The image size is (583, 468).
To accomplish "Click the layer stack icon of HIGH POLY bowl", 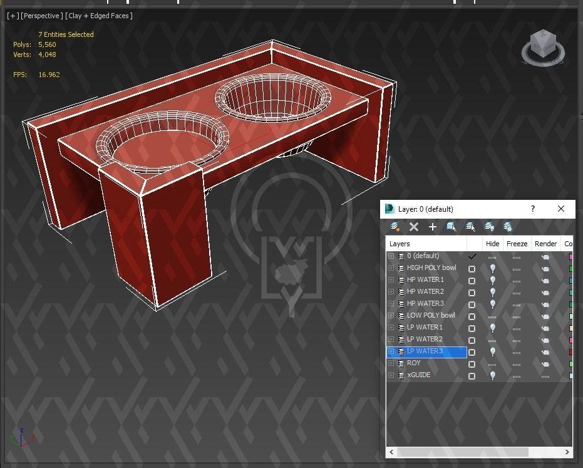I will coord(401,268).
